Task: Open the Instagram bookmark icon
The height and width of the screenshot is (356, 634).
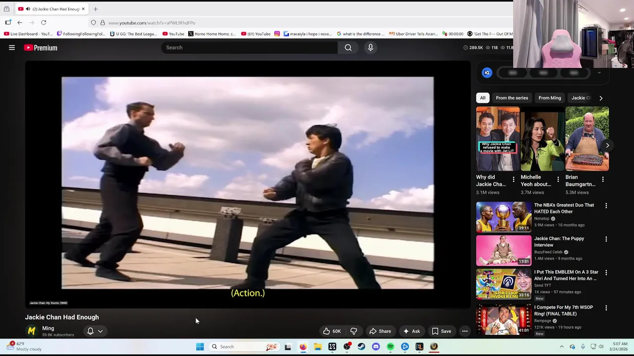Action: 277,34
